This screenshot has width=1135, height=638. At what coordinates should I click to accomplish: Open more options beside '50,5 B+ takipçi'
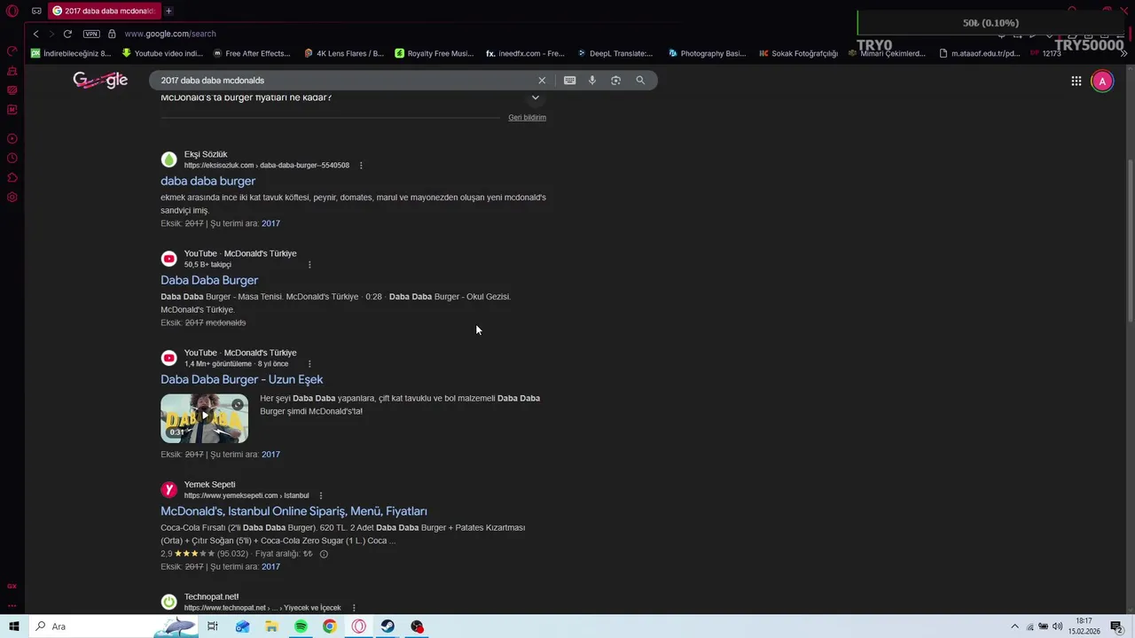click(309, 264)
